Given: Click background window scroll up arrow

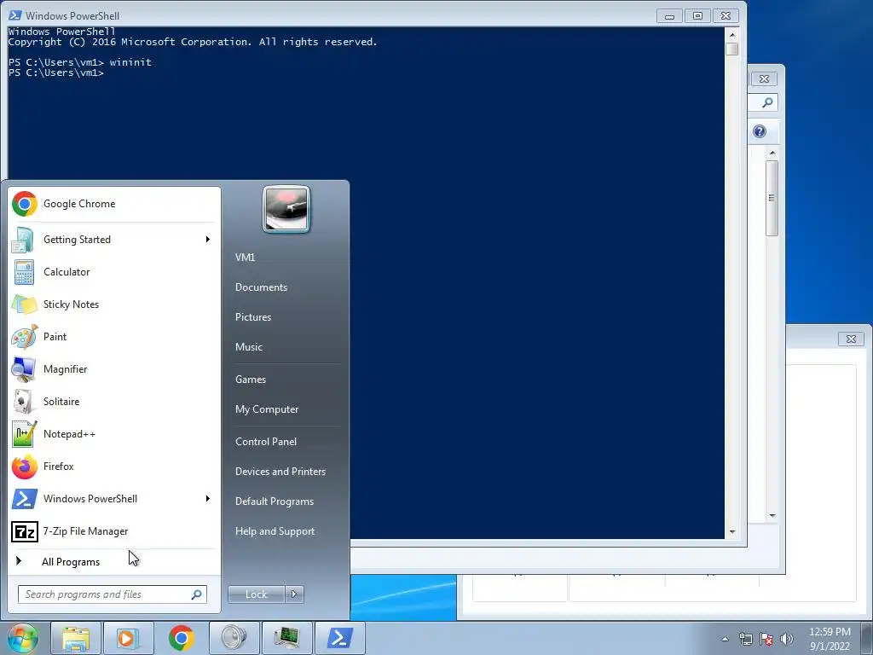Looking at the screenshot, I should click(772, 153).
